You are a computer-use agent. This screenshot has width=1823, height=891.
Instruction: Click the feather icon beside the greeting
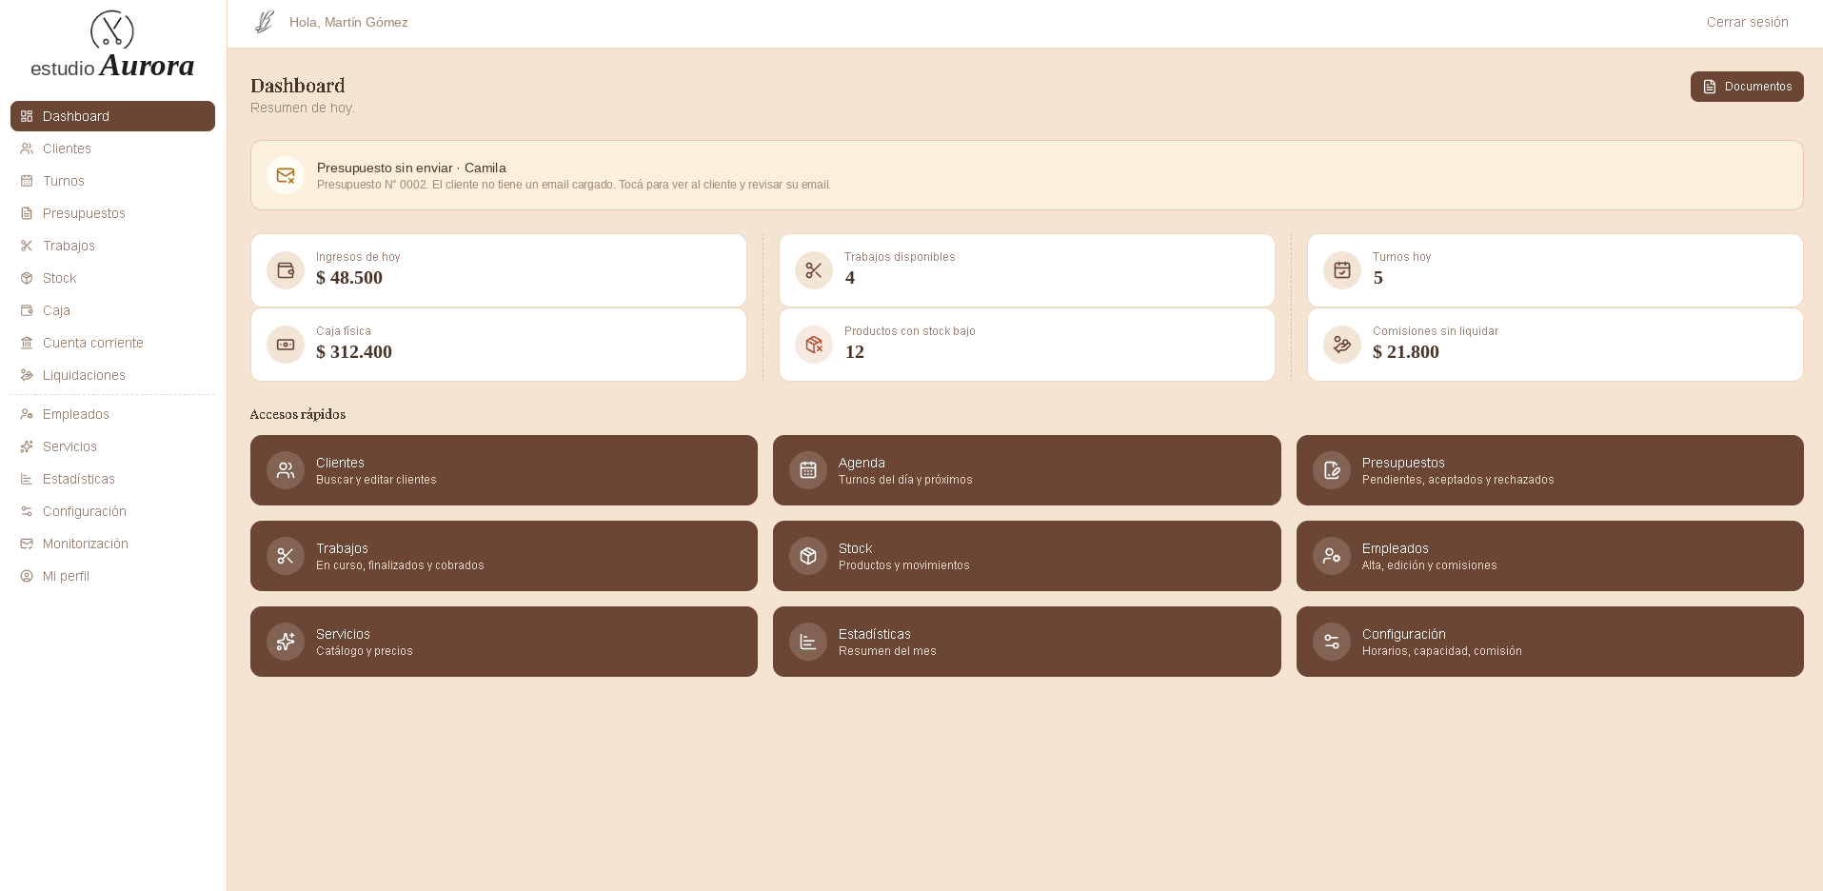pos(265,22)
